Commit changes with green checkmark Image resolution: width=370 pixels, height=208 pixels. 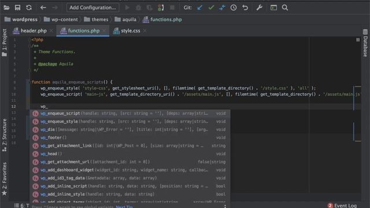tap(211, 8)
